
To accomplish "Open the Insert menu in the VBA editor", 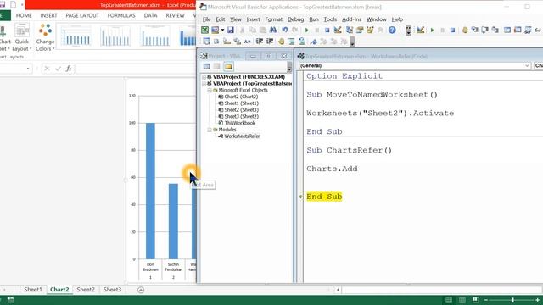I will (x=253, y=19).
